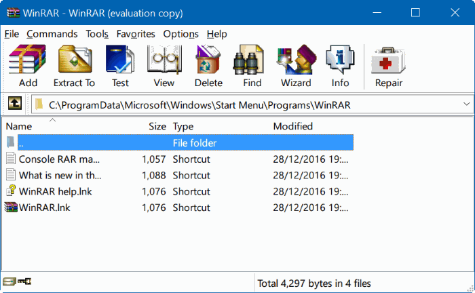Sort files by Type column header
The height and width of the screenshot is (293, 475).
pos(183,126)
